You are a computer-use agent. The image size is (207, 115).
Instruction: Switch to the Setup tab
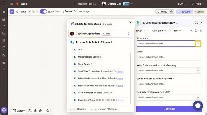pos(140,31)
